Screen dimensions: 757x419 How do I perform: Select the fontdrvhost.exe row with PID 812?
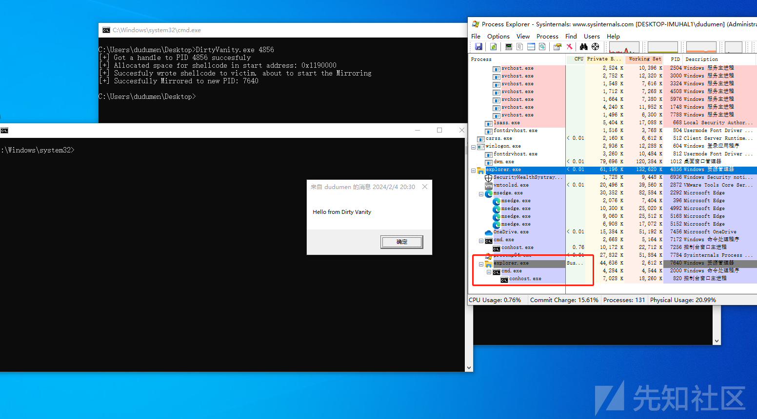coord(613,154)
